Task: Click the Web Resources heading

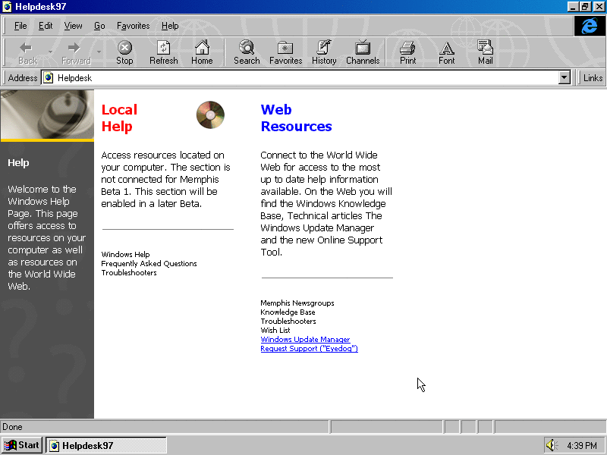Action: (x=296, y=118)
